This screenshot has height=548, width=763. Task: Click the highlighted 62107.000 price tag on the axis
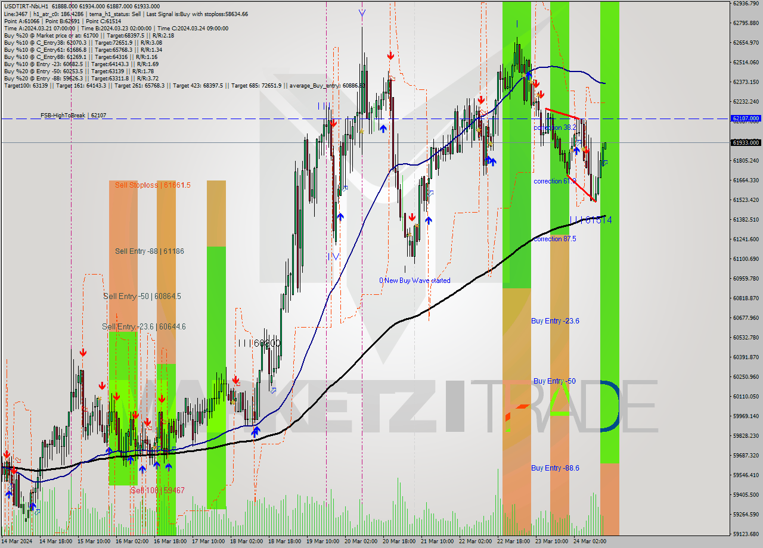click(745, 119)
